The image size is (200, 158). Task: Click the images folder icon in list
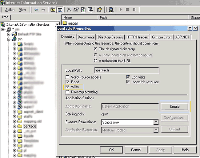coord(65,23)
